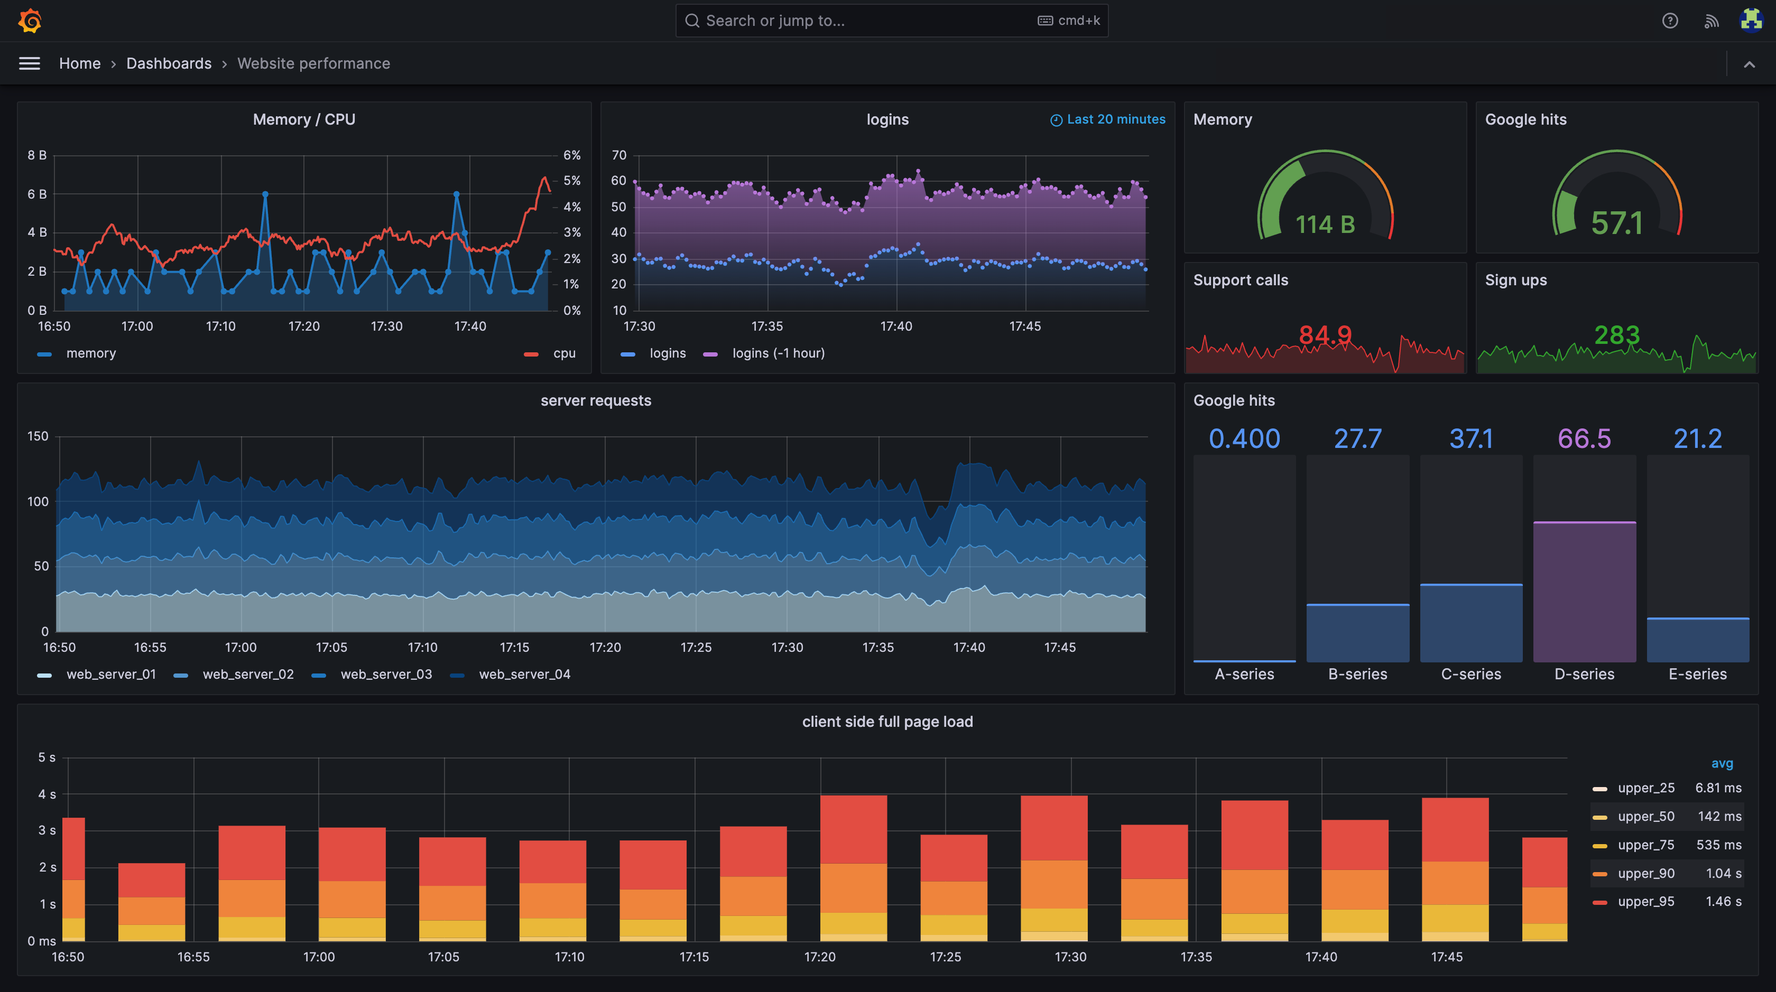Viewport: 1776px width, 992px height.
Task: Click the help question mark icon
Action: point(1670,21)
